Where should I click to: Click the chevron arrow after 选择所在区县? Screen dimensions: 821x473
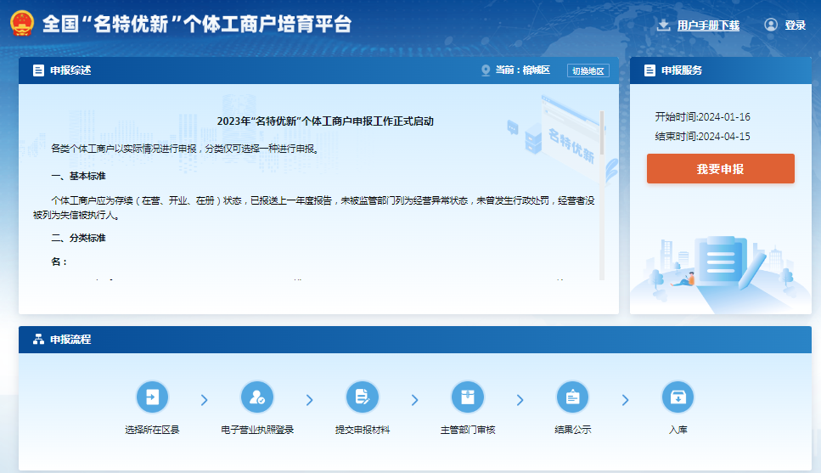pos(204,400)
